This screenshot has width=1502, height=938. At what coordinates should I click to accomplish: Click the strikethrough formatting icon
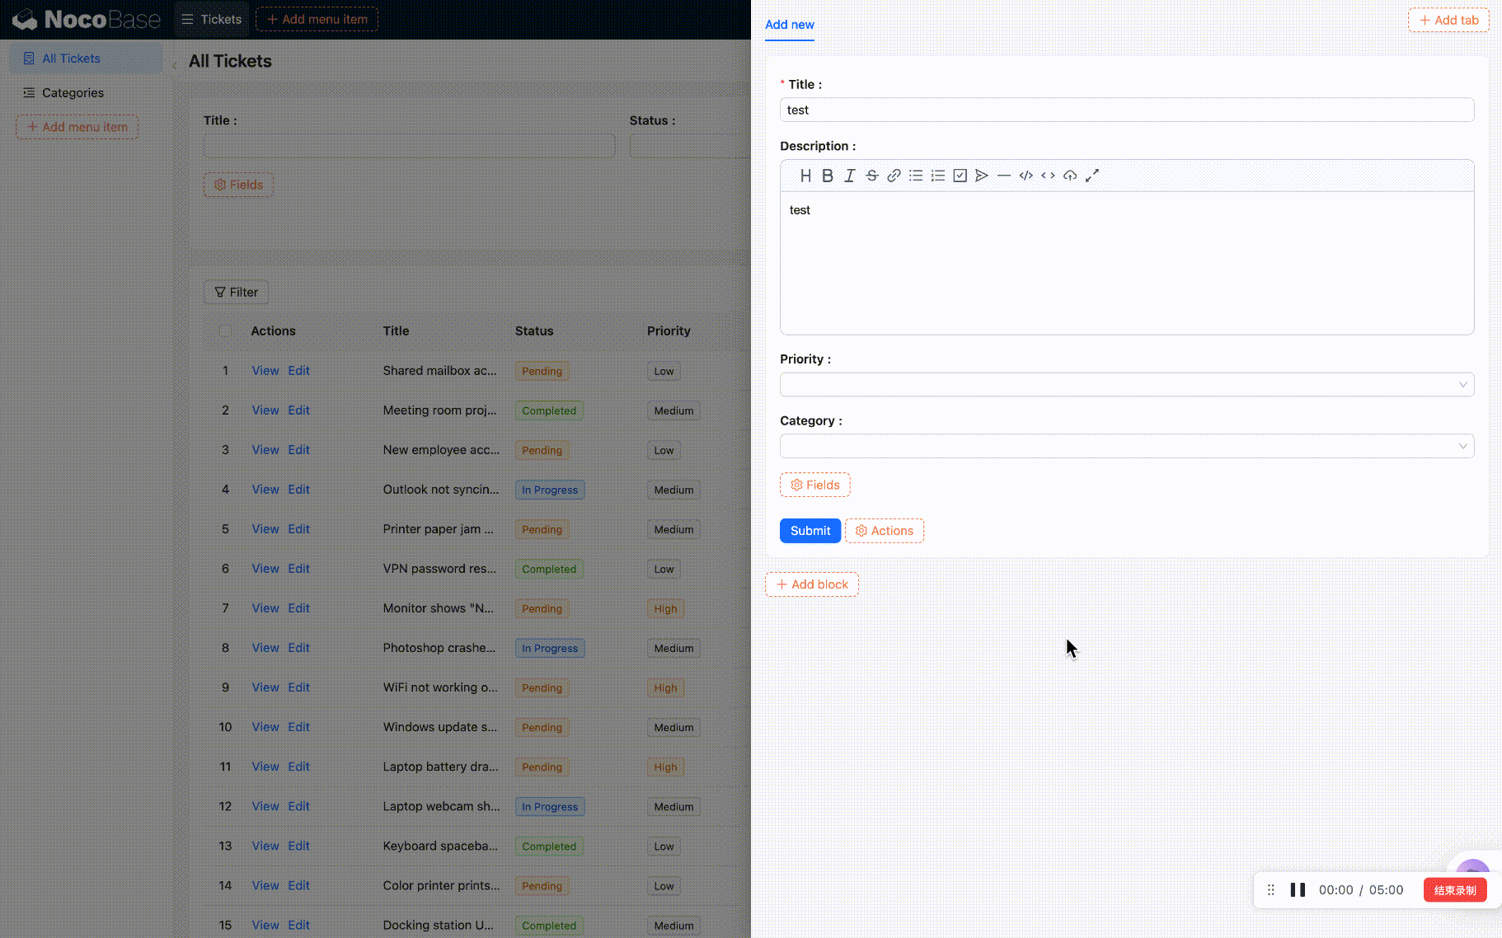871,176
